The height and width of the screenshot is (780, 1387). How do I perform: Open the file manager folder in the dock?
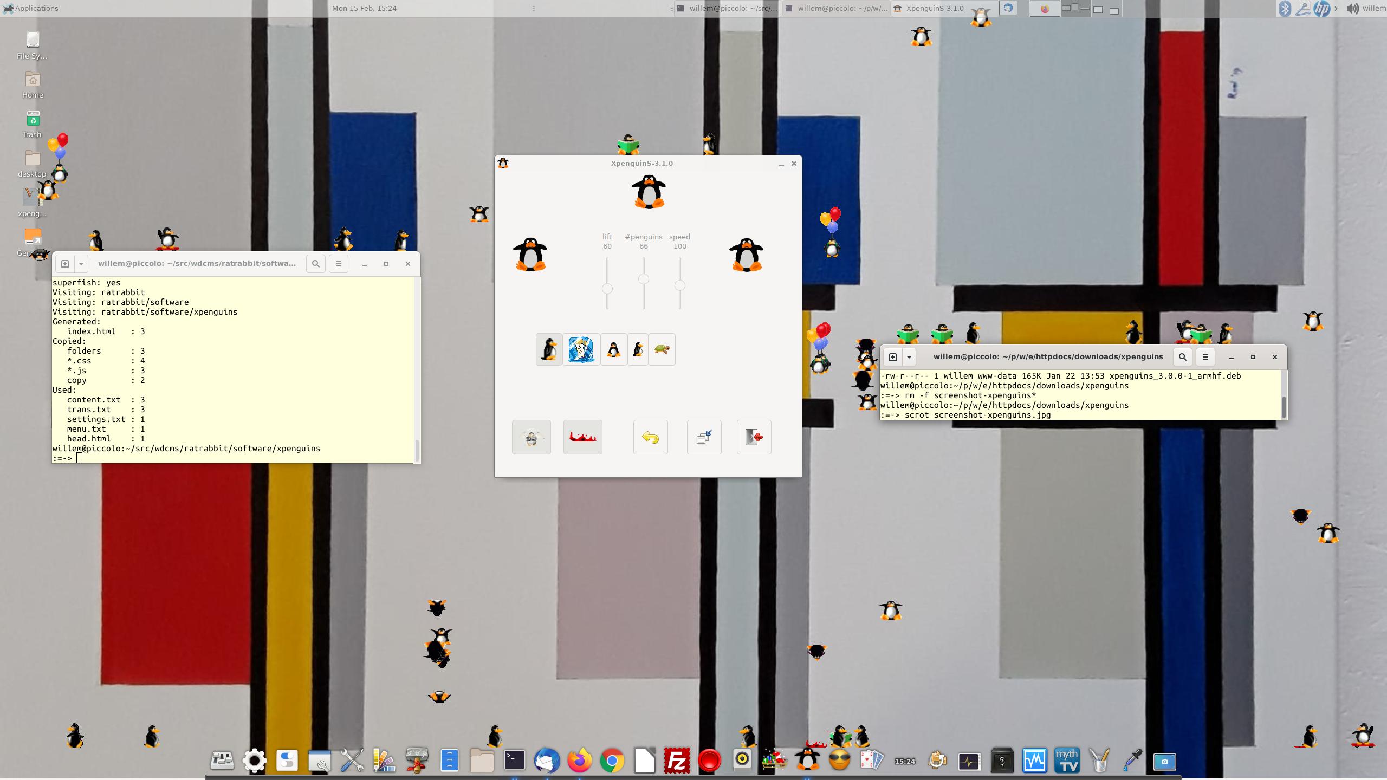point(482,760)
